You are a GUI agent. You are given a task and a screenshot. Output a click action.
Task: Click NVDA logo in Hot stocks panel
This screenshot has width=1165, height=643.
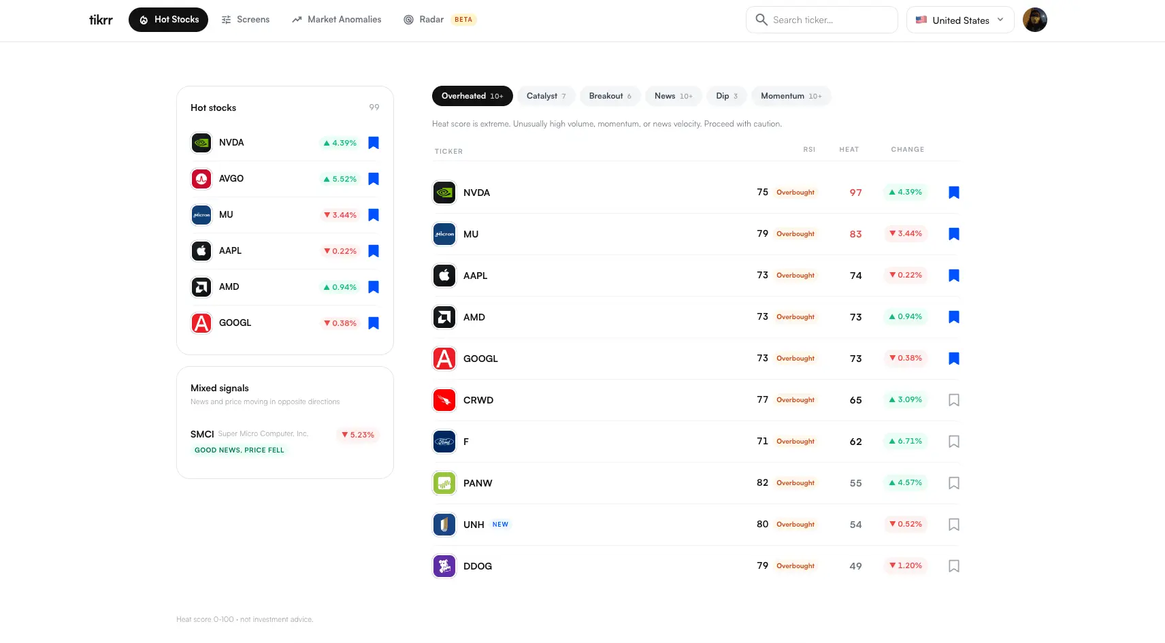coord(201,143)
